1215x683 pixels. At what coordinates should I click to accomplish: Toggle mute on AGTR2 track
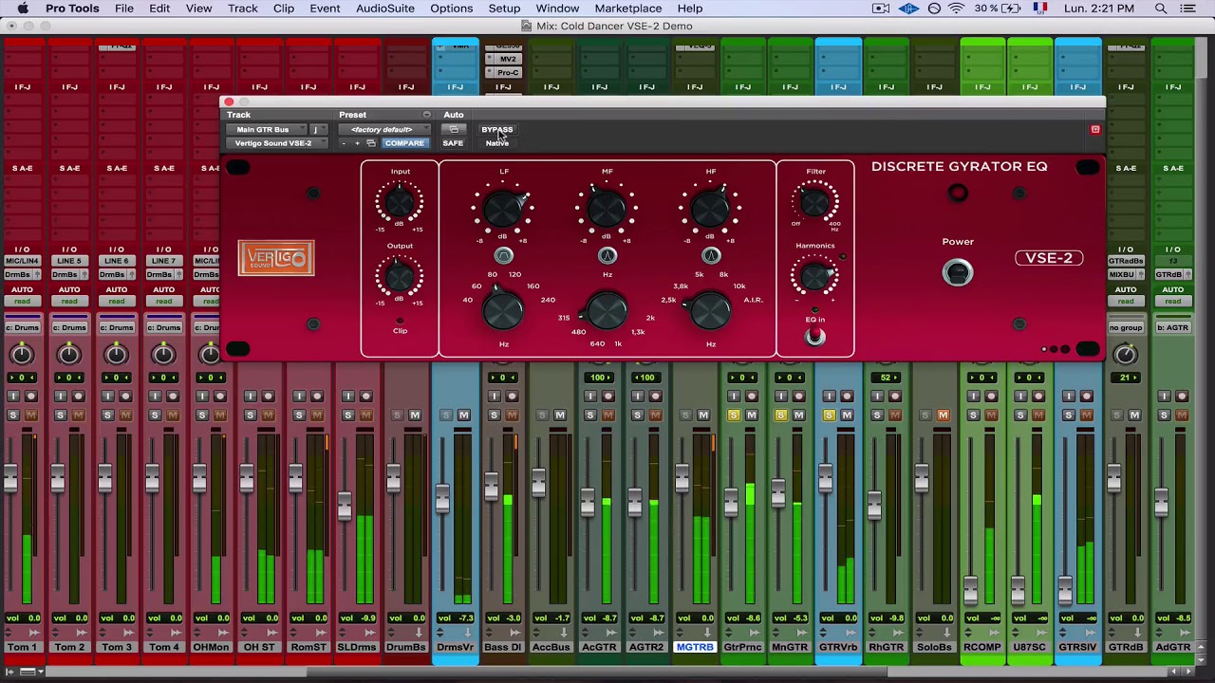[x=656, y=415]
